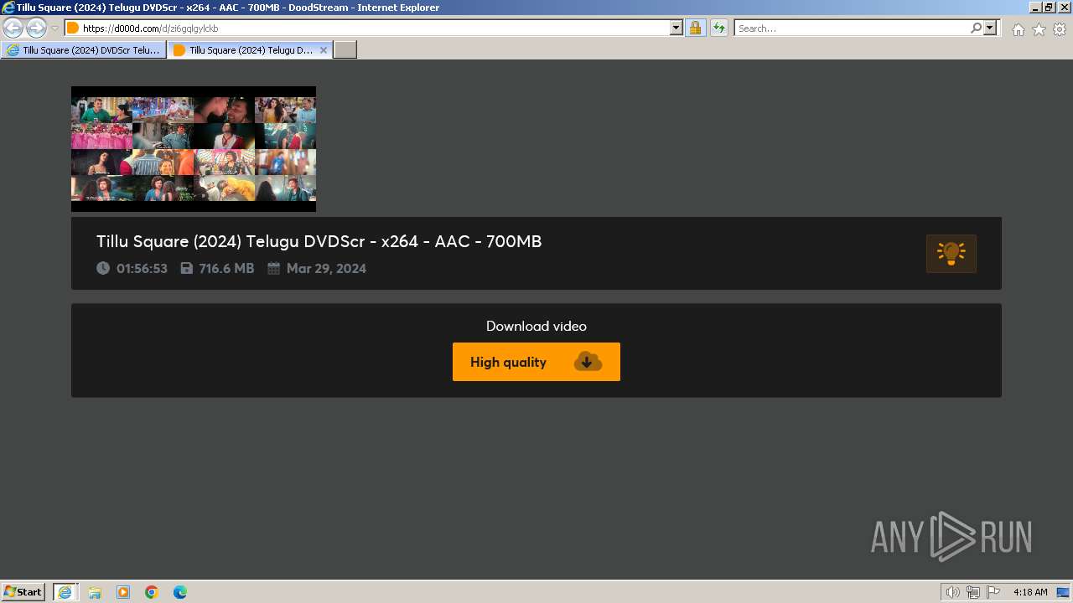Click the cloud download arrow icon

click(x=588, y=362)
